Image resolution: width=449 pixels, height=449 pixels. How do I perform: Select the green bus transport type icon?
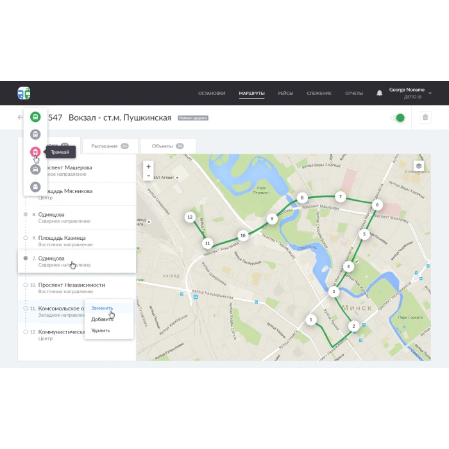[x=35, y=117]
